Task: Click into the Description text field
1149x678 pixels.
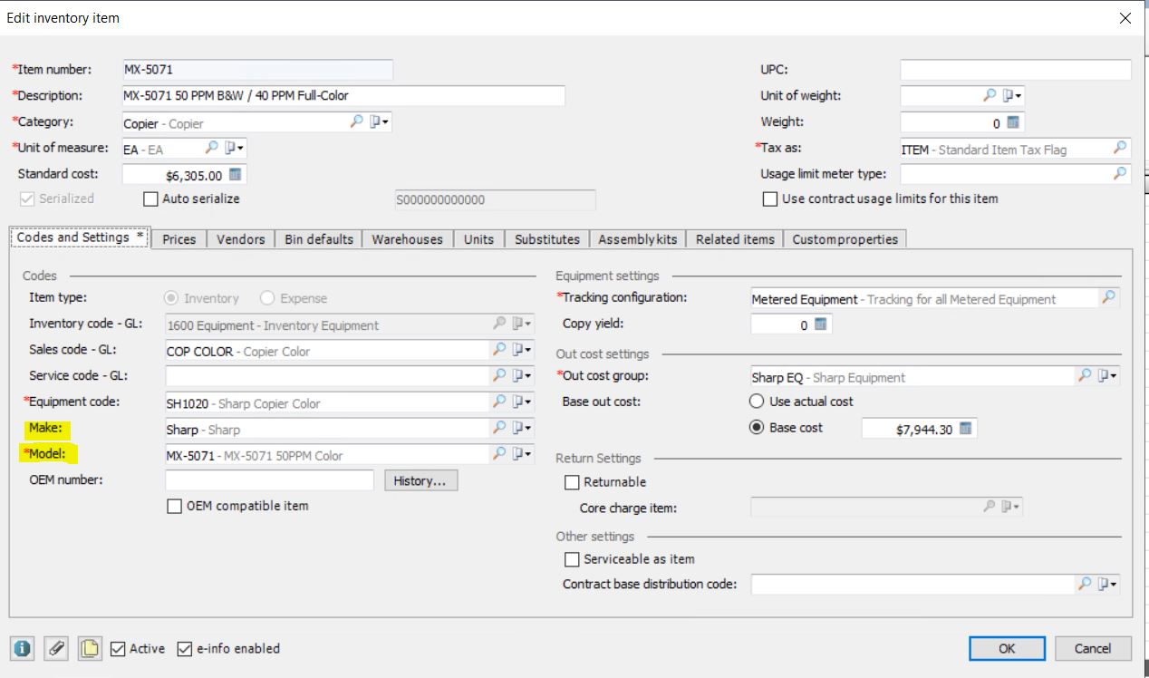Action: (x=343, y=95)
